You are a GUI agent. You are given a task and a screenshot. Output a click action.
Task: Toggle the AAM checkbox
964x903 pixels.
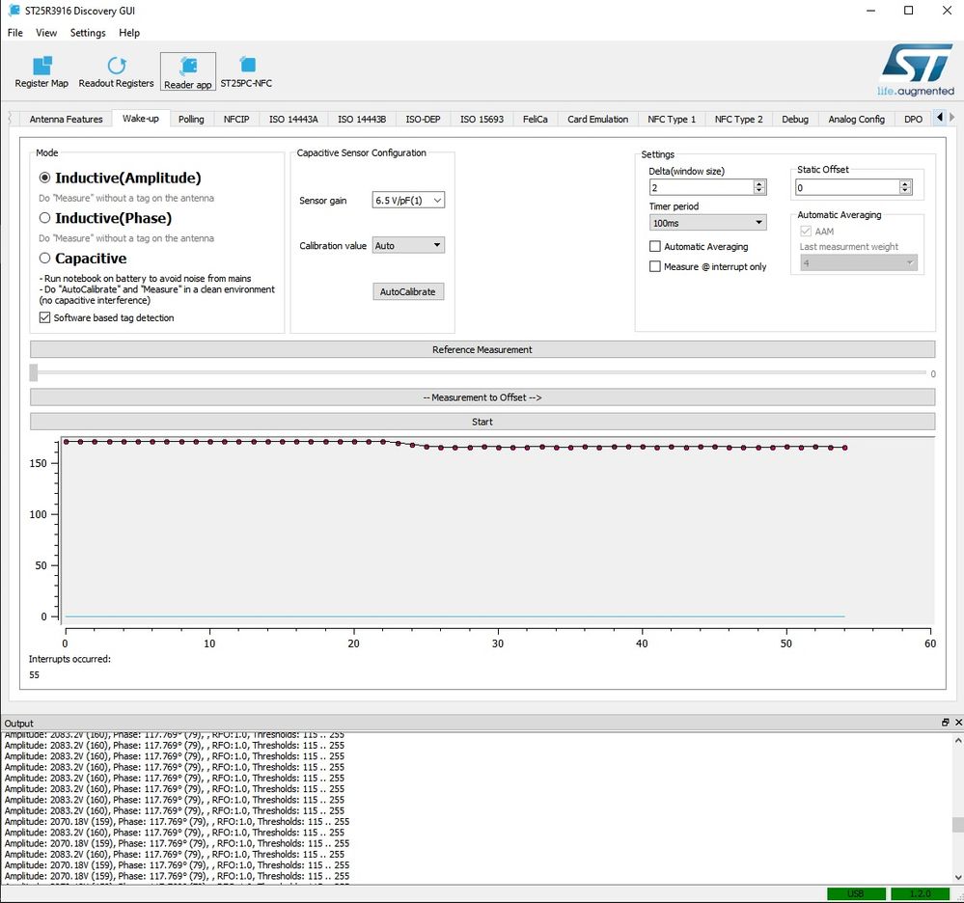pos(806,232)
